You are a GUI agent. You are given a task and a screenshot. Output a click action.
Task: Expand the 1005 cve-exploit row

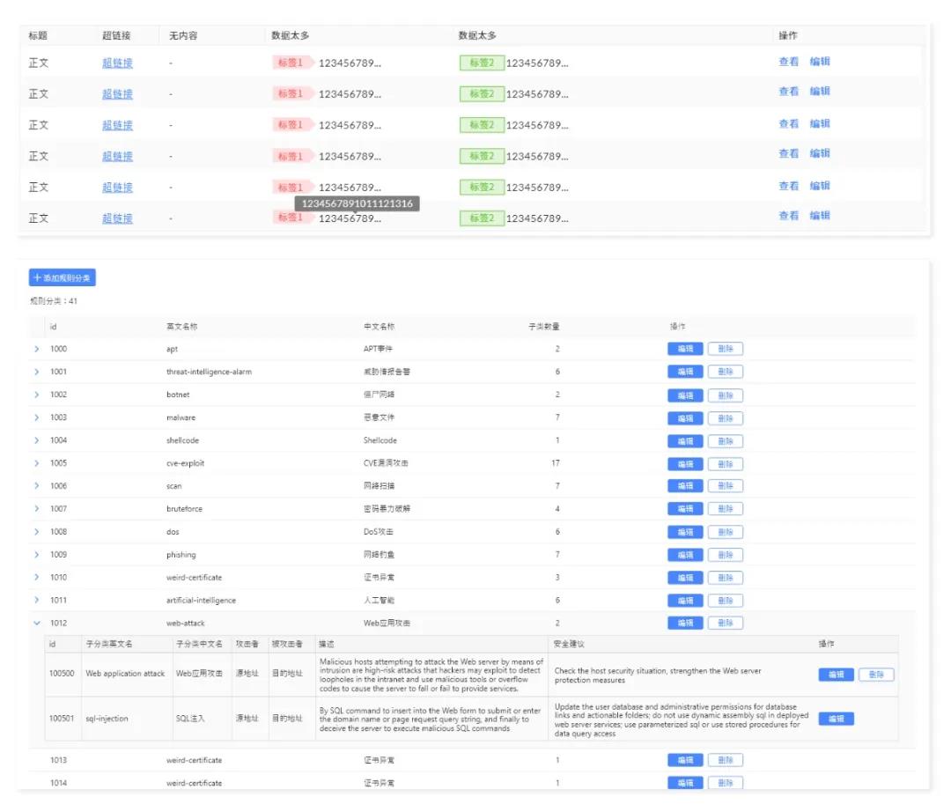pyautogui.click(x=37, y=463)
